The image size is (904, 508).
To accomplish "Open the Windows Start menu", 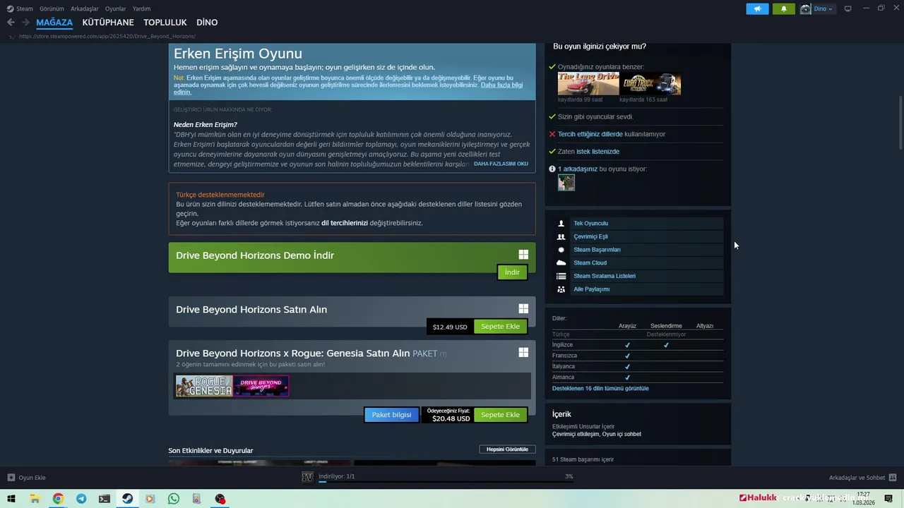I will [11, 499].
